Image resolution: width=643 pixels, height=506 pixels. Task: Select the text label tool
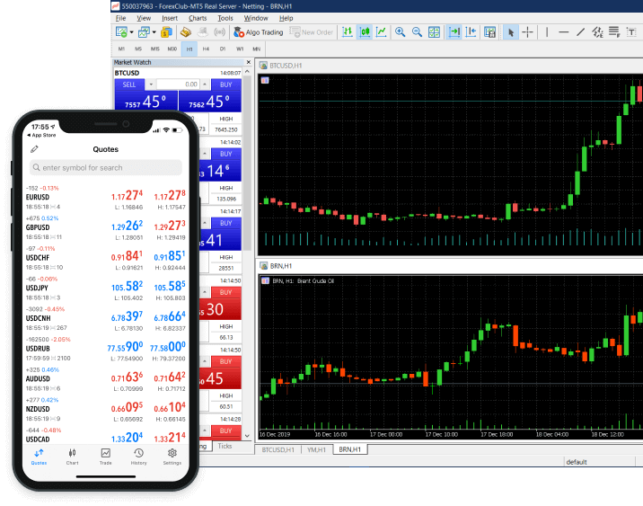[x=631, y=32]
